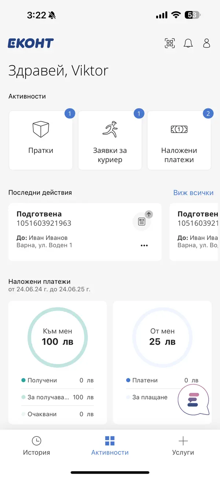Open the Пратки package tile
Viewport: 220px width, 478px height.
click(41, 140)
